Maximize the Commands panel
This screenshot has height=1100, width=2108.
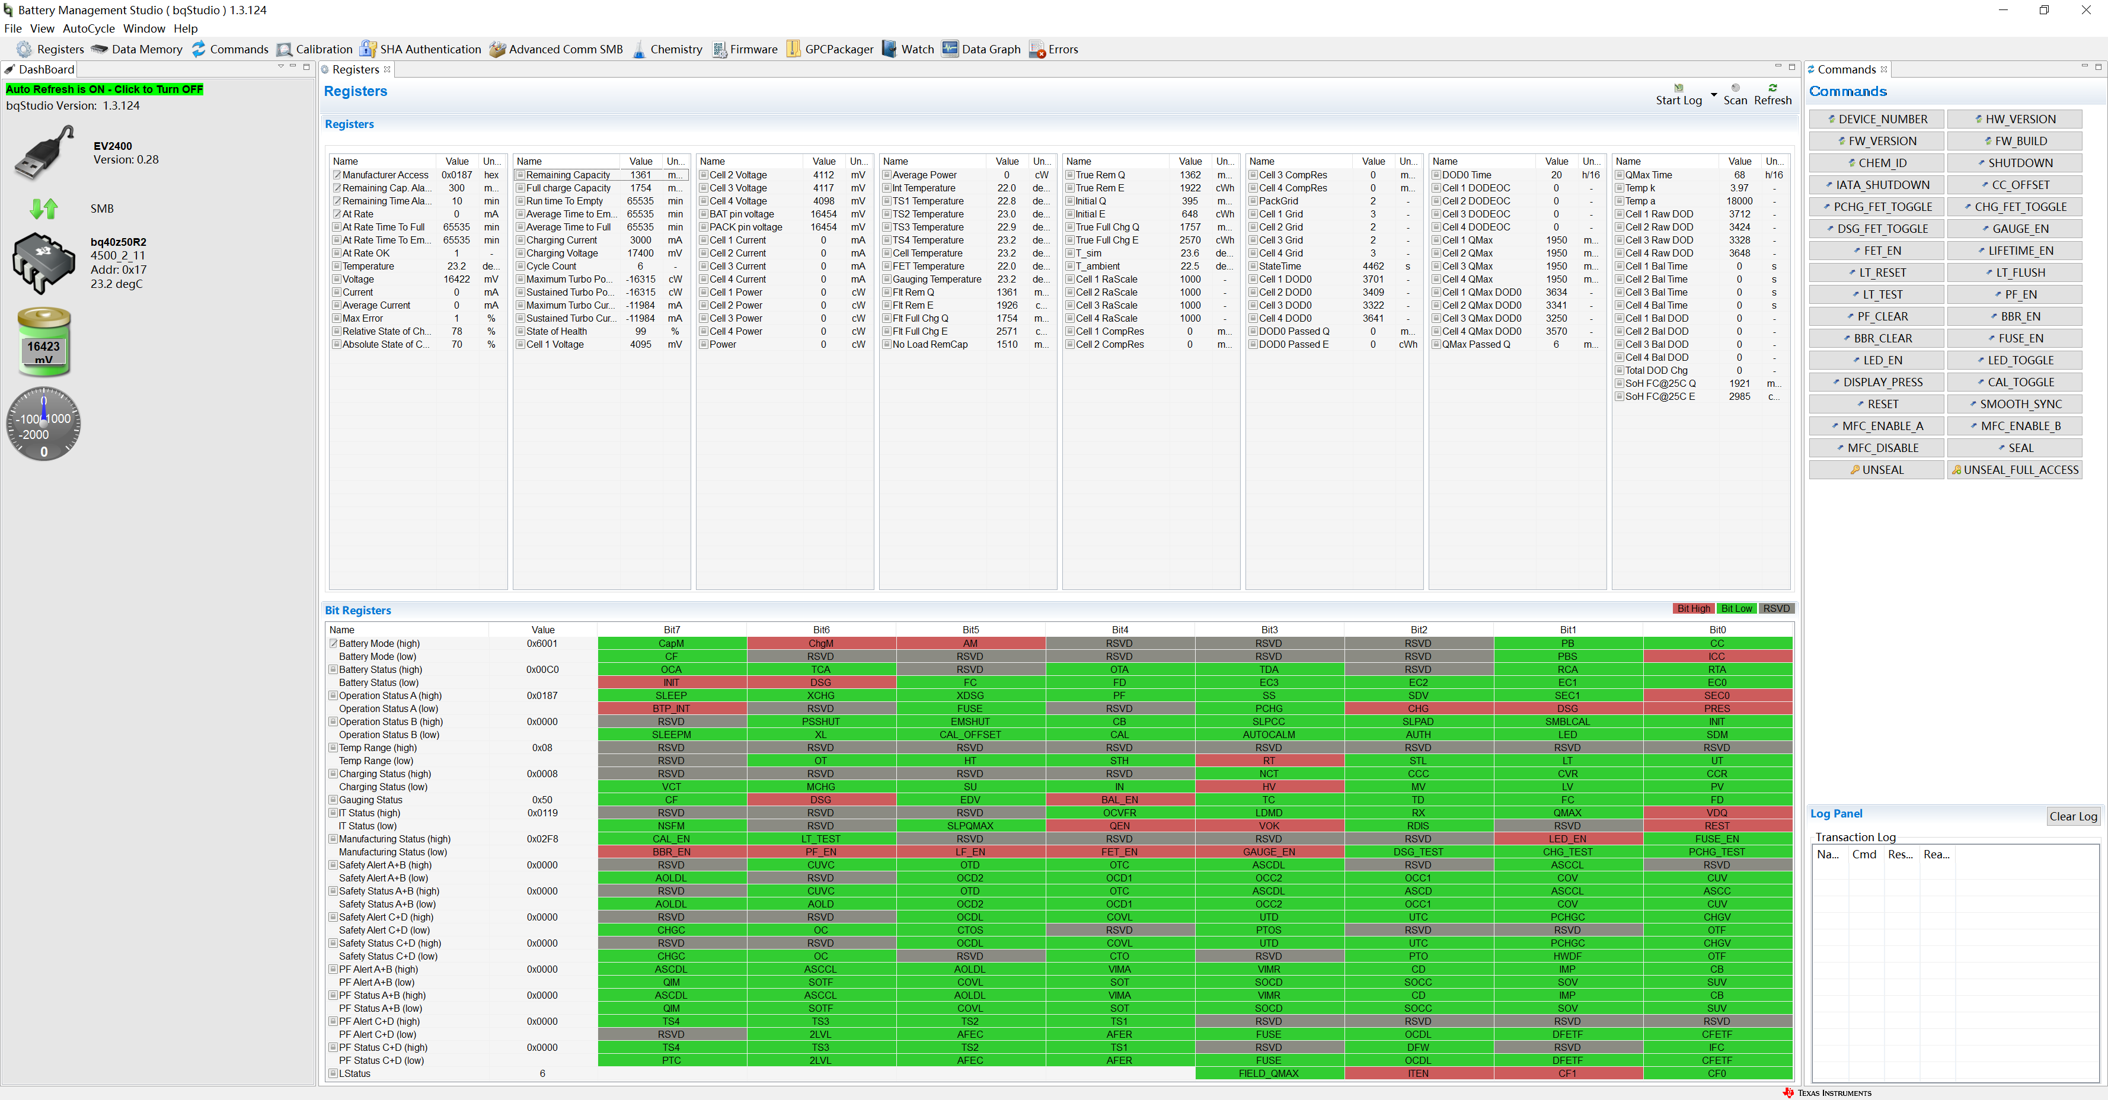point(2098,66)
